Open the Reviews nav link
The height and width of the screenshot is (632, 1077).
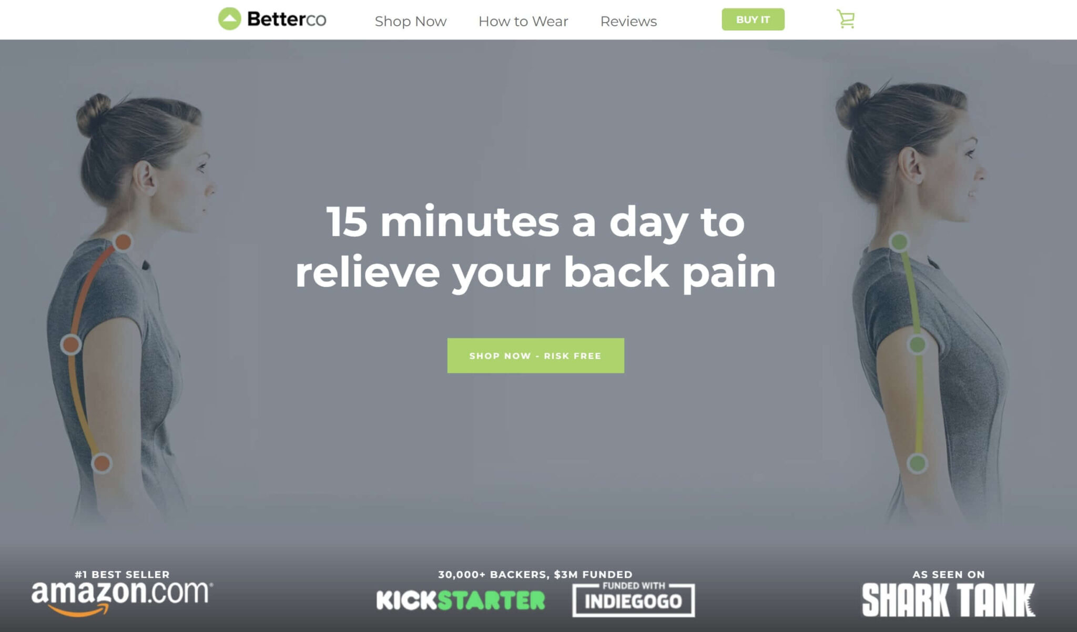628,21
